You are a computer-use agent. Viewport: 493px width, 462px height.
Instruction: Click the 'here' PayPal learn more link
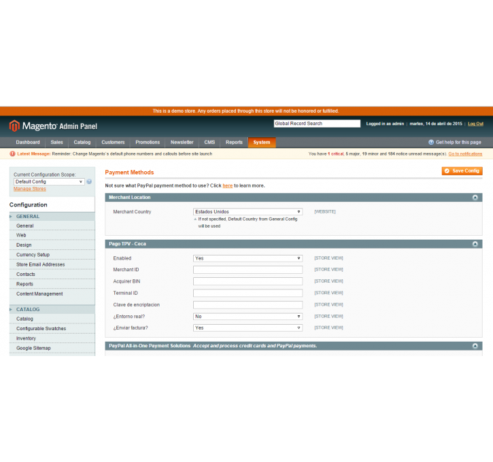(228, 185)
